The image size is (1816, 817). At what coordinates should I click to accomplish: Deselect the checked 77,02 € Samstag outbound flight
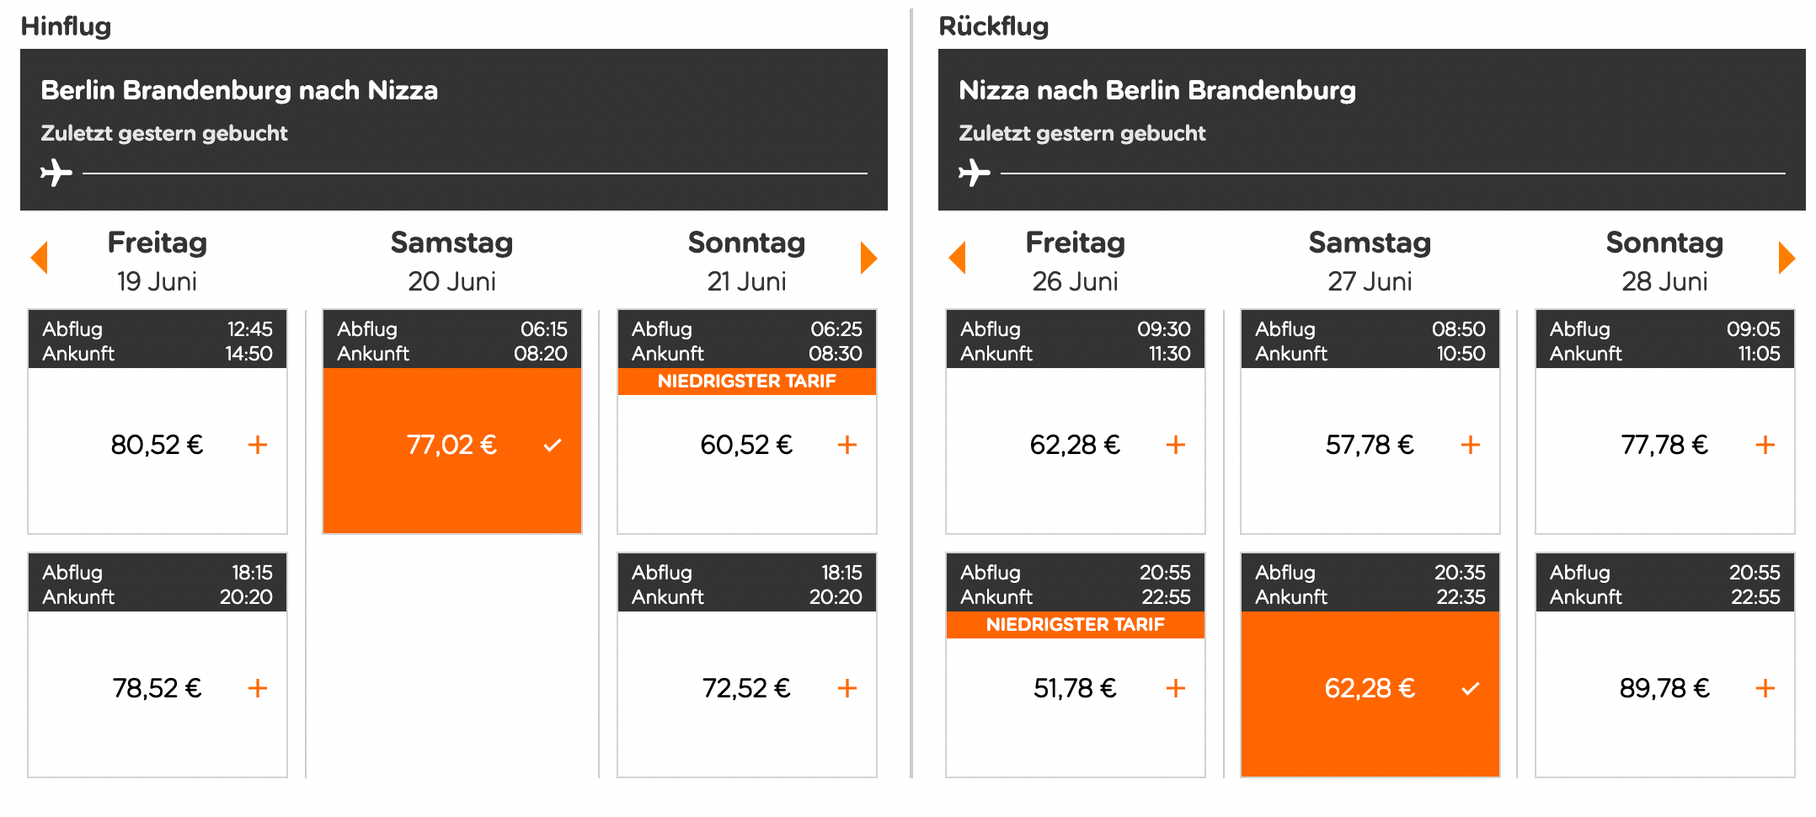pos(553,445)
